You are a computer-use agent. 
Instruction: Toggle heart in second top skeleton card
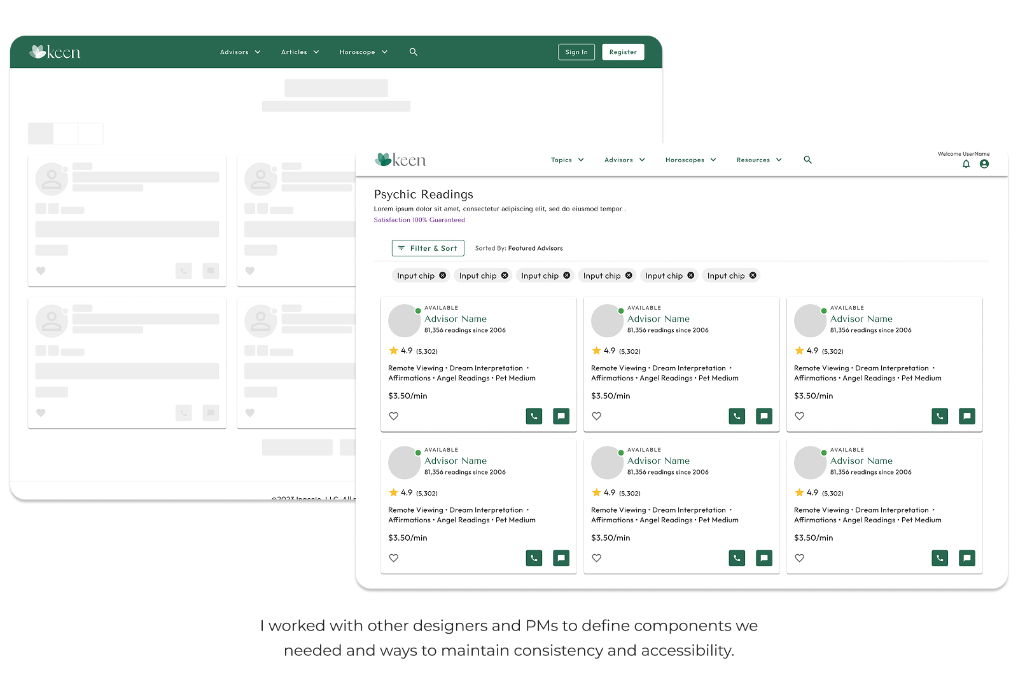pyautogui.click(x=250, y=271)
